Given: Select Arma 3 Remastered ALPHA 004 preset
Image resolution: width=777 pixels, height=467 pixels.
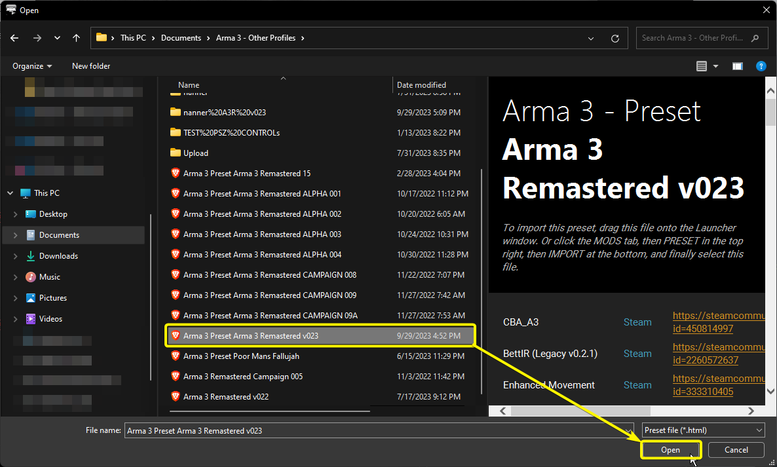Looking at the screenshot, I should 262,255.
